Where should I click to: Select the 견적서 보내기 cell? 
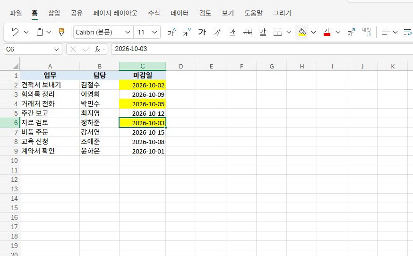(x=50, y=85)
